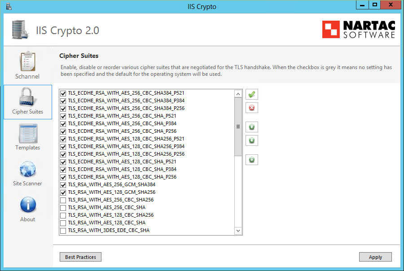Check TLS_RSA_WITH_AES_128_CBC_SHA box
404x271 pixels.
coord(63,223)
